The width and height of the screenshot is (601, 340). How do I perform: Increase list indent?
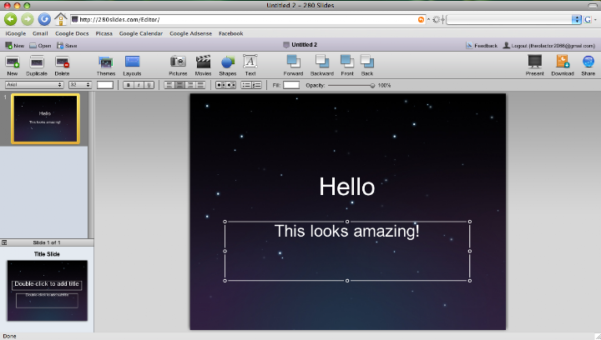coord(231,85)
